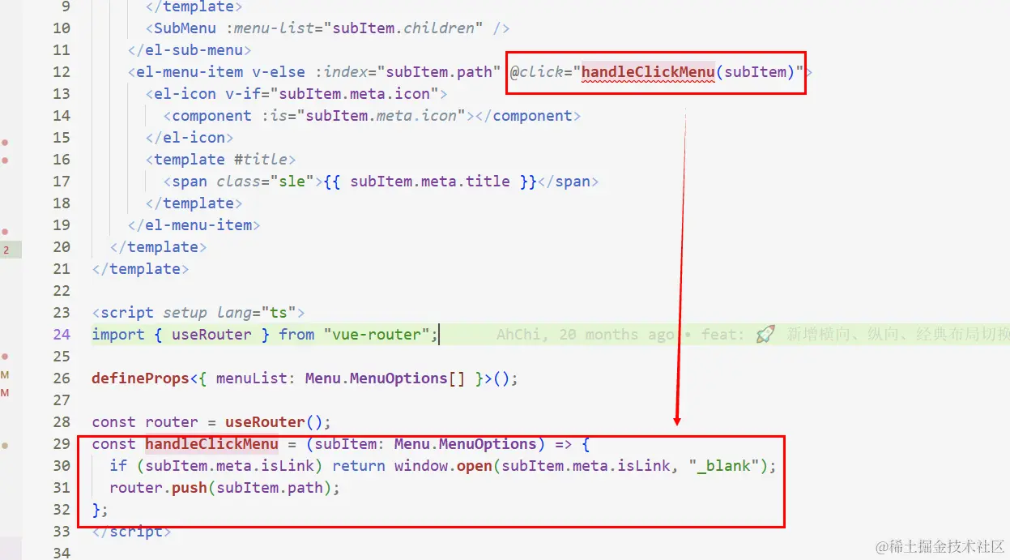This screenshot has width=1010, height=560.
Task: Click the opening el-menu-item tag name on line 12
Action: [x=190, y=72]
